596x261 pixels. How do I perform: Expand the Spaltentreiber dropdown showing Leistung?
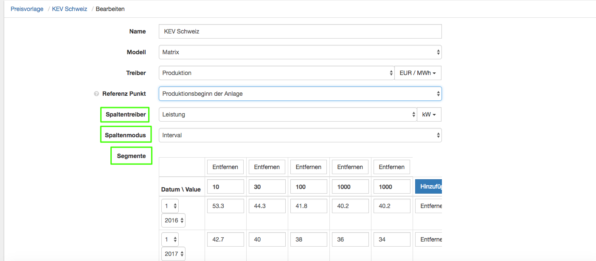[287, 114]
